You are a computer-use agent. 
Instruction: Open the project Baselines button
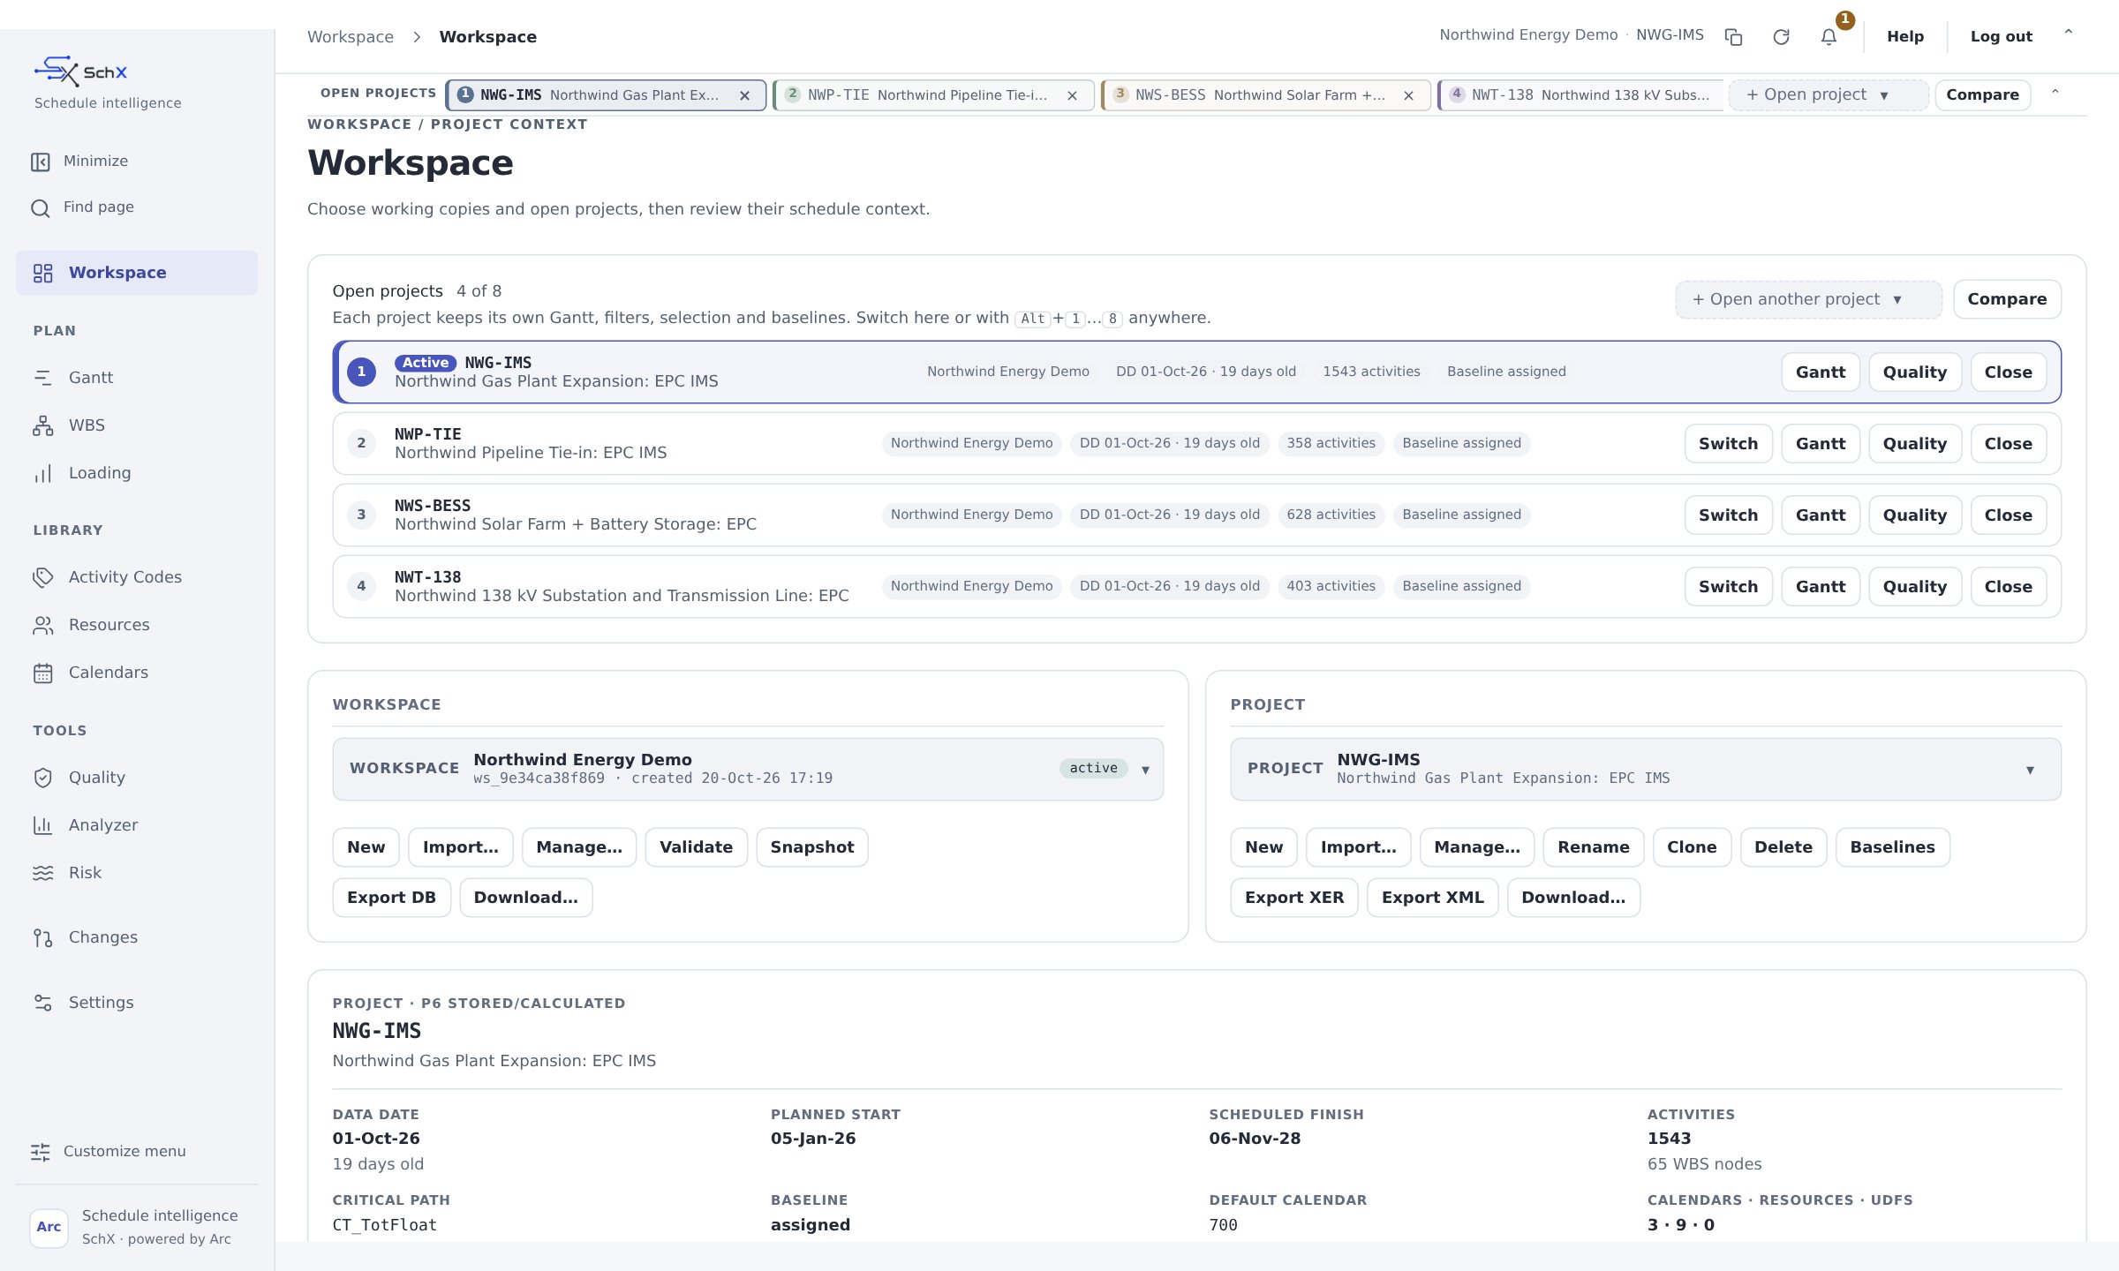(x=1892, y=847)
